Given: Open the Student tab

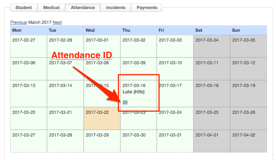Looking at the screenshot, I should tap(23, 8).
